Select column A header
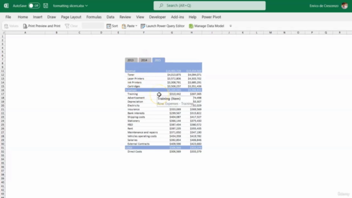352x198 pixels. (x=25, y=32)
